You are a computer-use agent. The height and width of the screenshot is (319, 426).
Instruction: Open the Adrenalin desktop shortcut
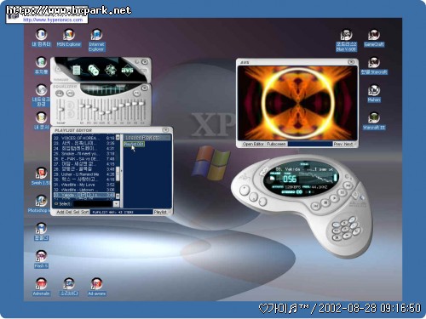click(x=41, y=287)
